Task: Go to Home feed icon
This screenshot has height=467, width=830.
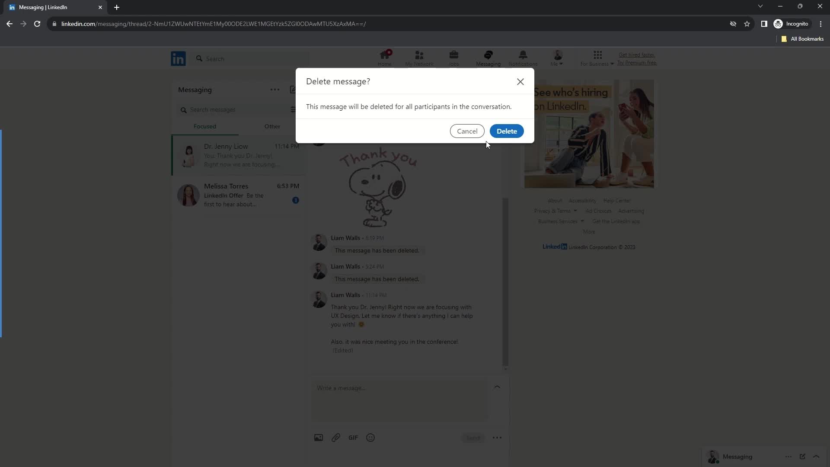Action: click(x=385, y=58)
